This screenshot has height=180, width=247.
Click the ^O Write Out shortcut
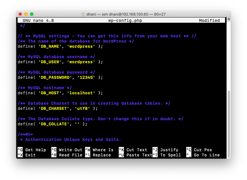67,150
